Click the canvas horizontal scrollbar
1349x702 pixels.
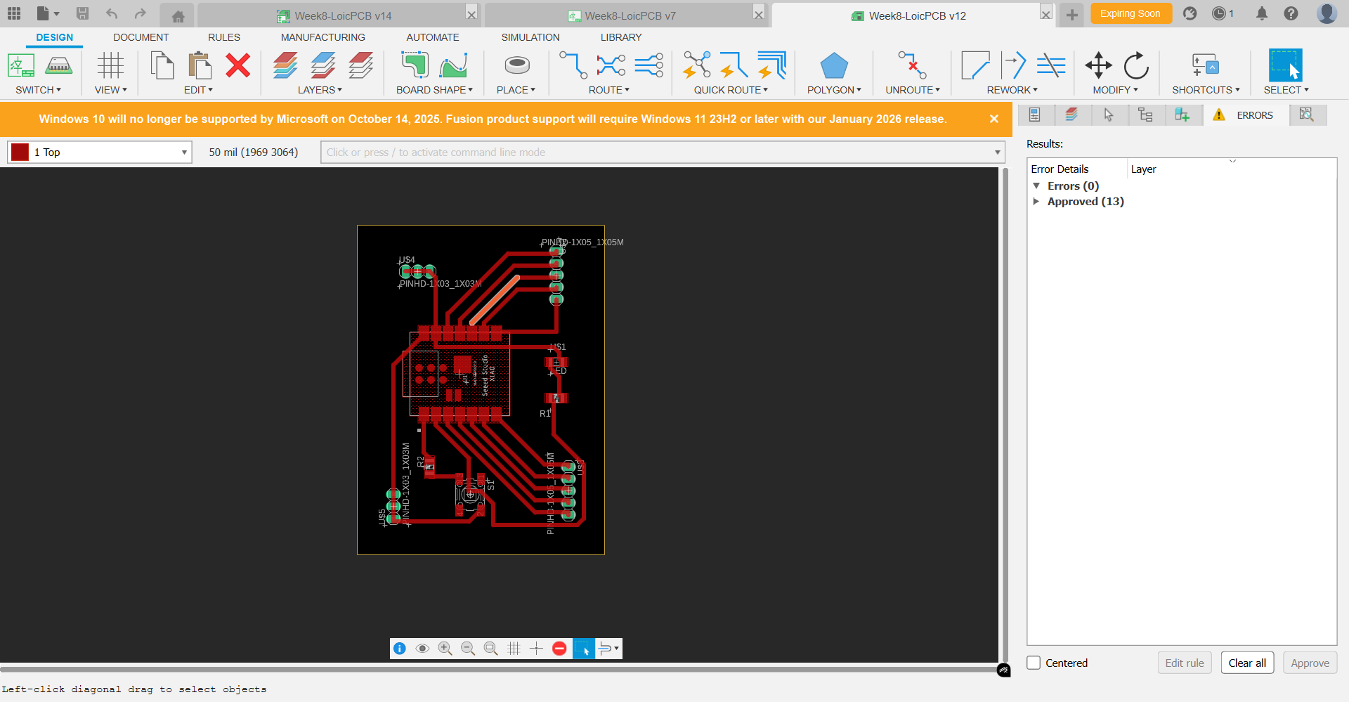(499, 668)
